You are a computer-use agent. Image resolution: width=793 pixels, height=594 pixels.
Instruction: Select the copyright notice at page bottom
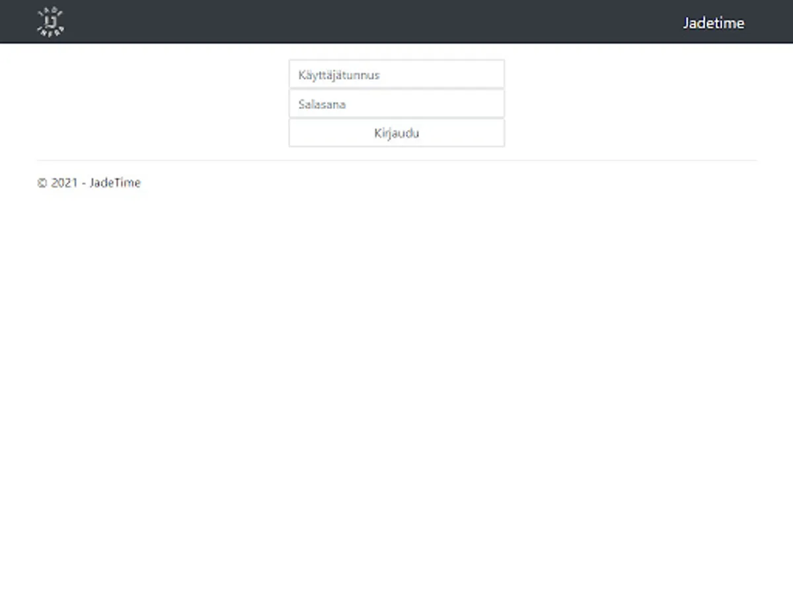coord(89,182)
